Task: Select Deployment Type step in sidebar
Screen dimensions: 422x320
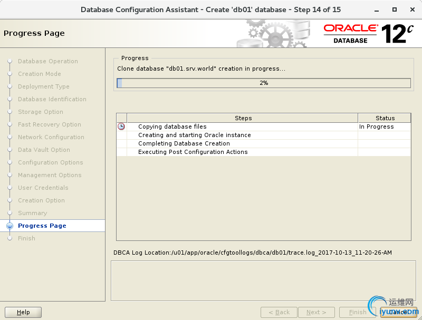Action: click(x=44, y=86)
